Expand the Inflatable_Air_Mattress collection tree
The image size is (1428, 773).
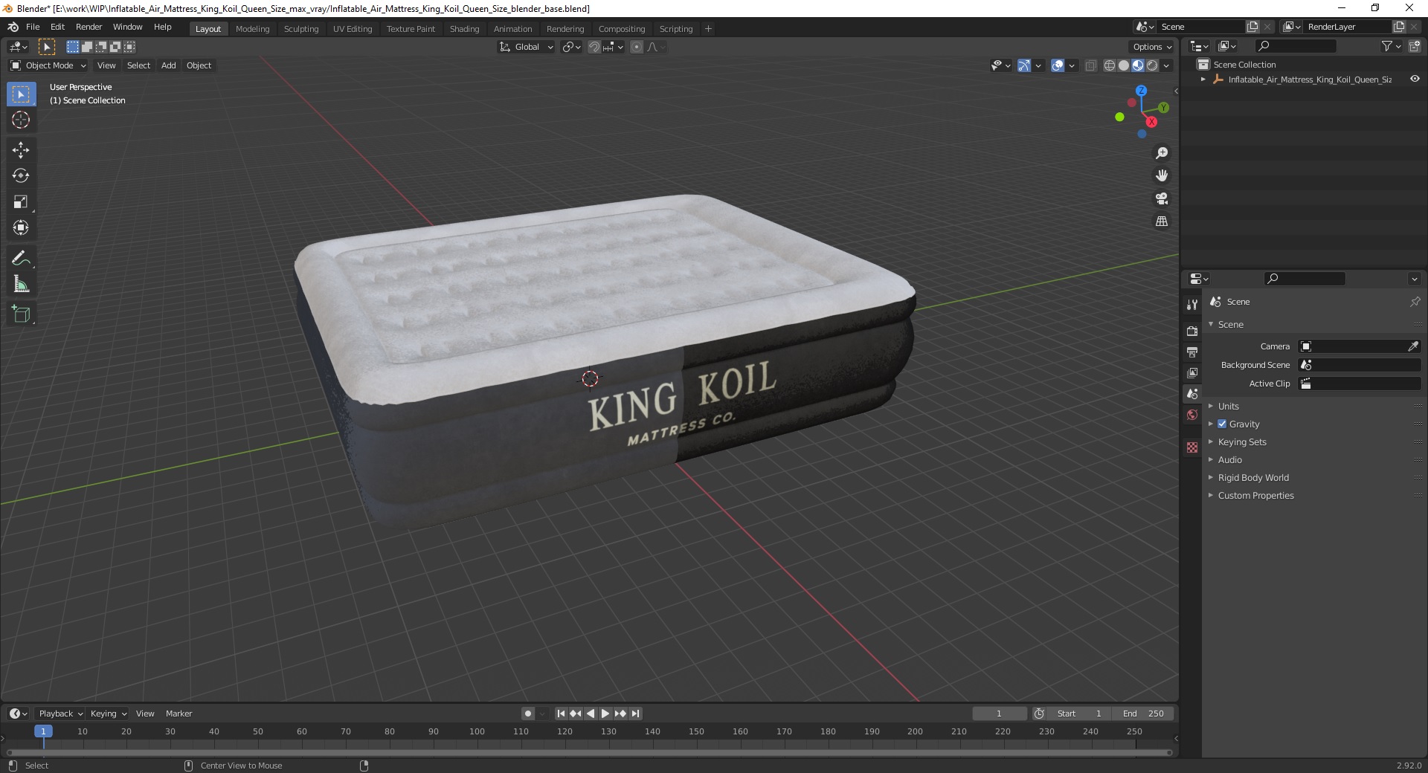[1203, 80]
